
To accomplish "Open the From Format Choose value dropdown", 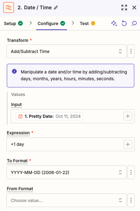I will (x=67, y=200).
